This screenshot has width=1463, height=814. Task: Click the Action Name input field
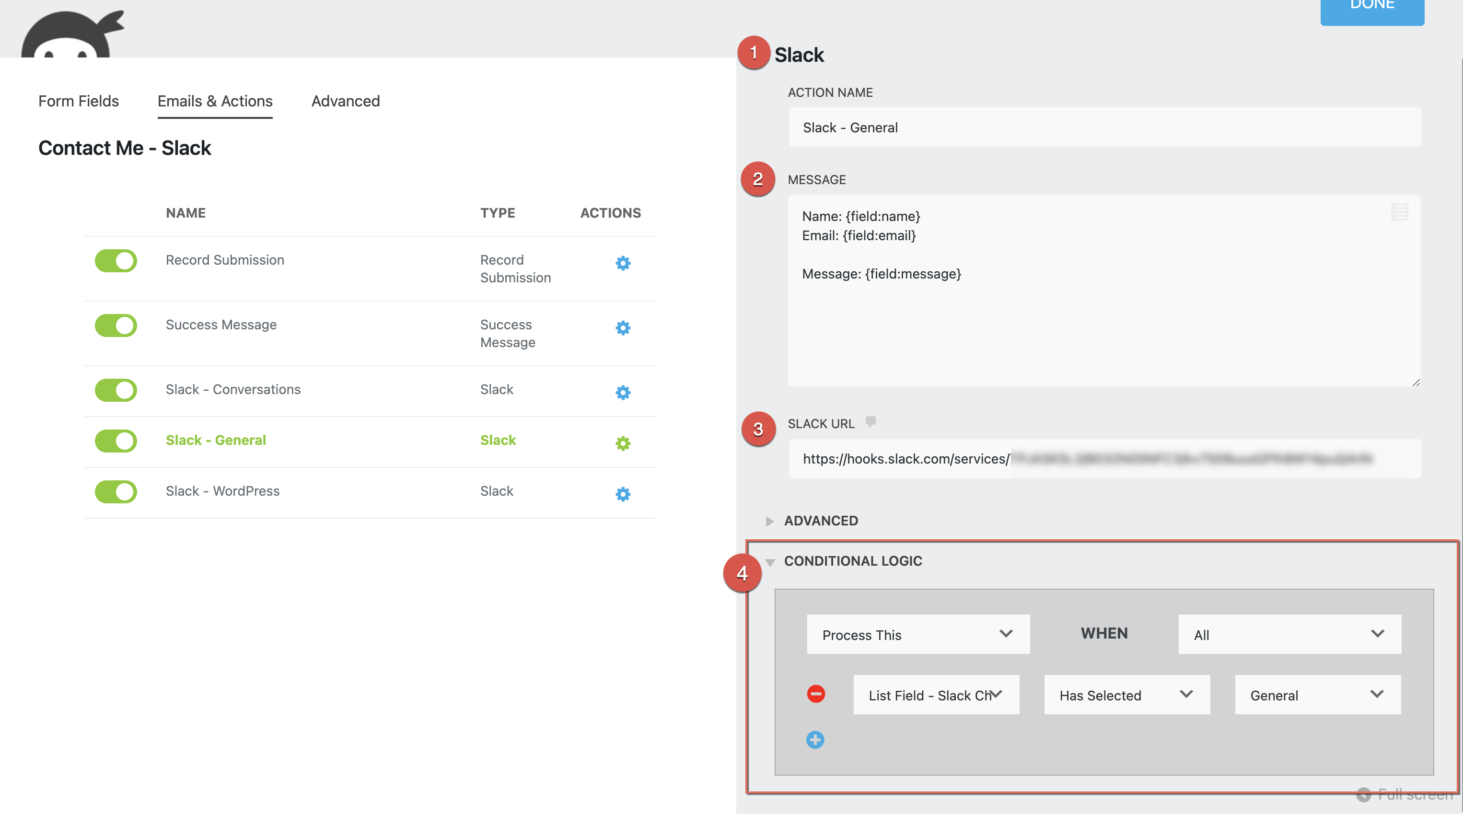click(x=1104, y=127)
